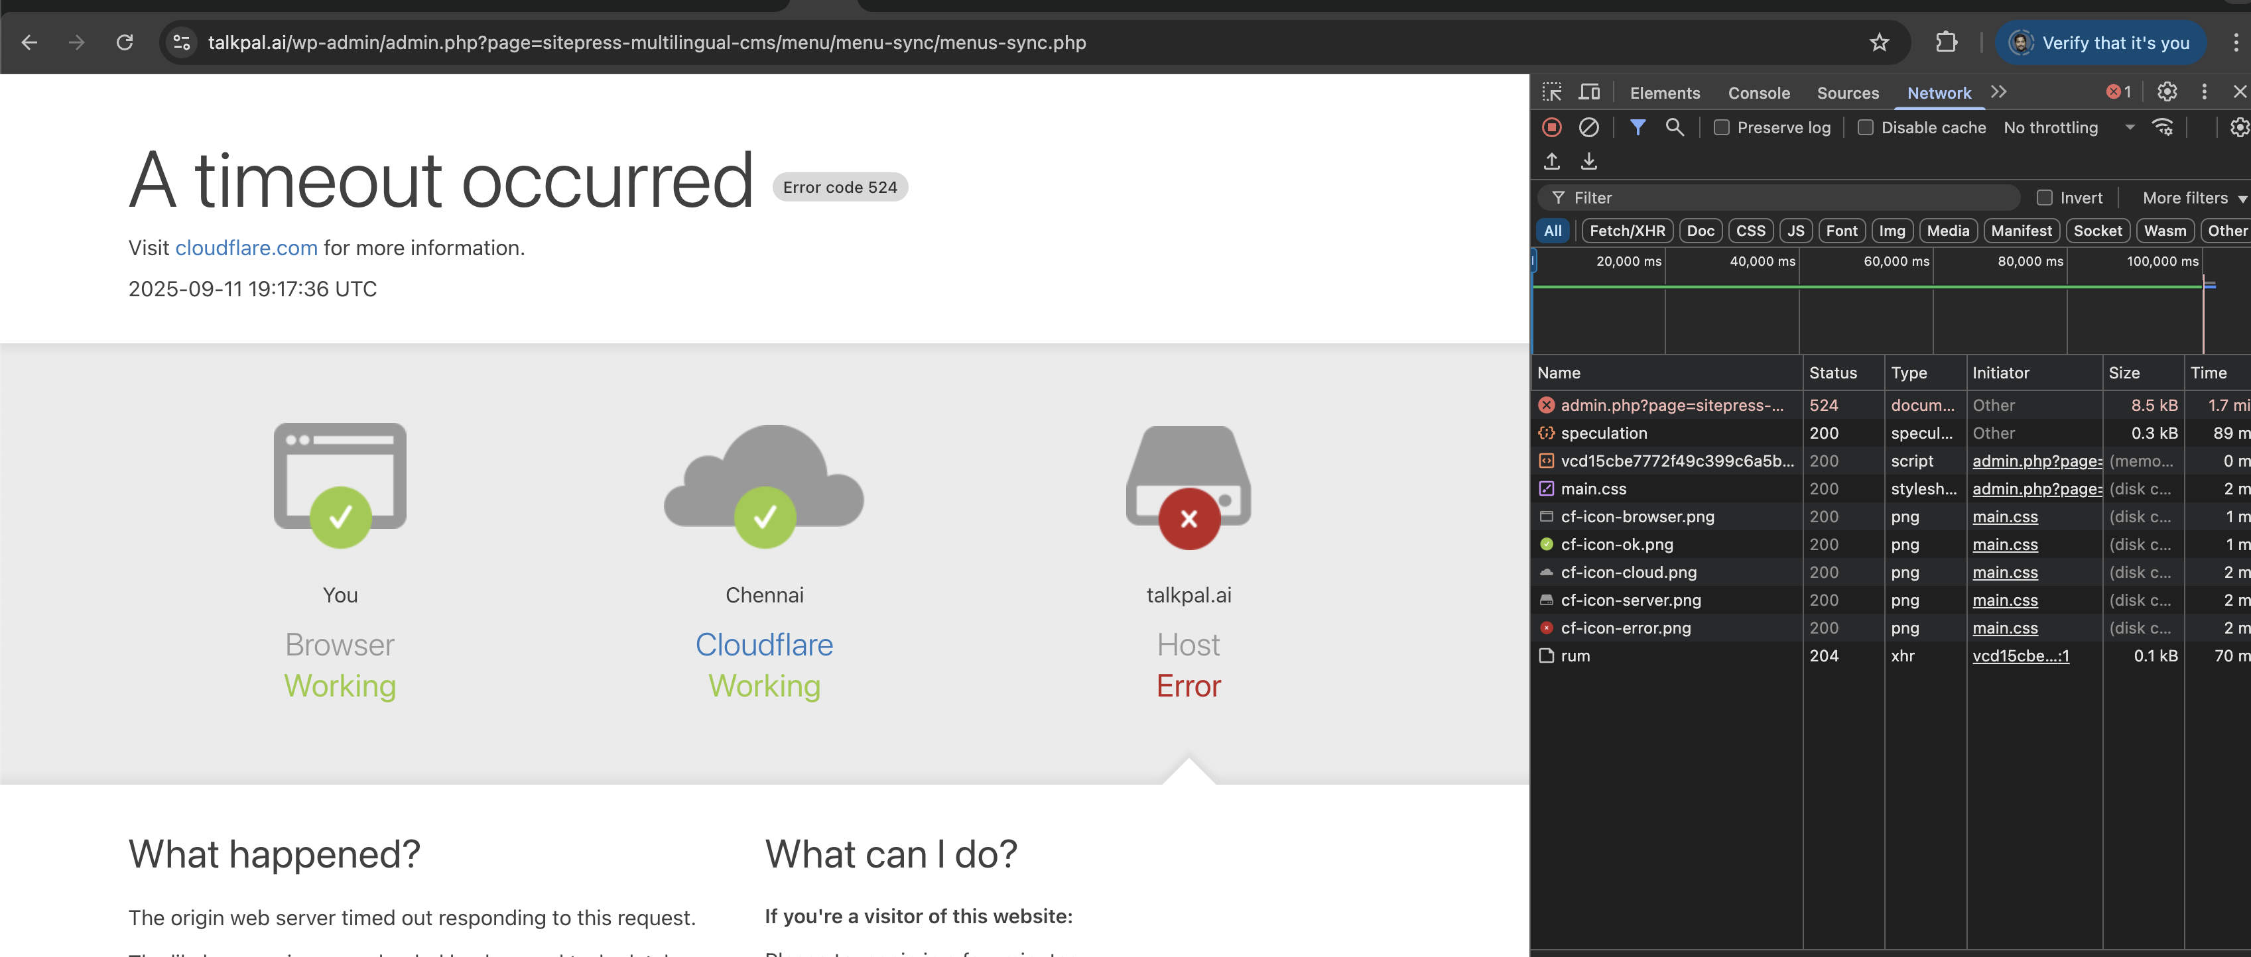Filter requests by Fetch/XHR
Screen dimensions: 2251x957
tap(1627, 231)
